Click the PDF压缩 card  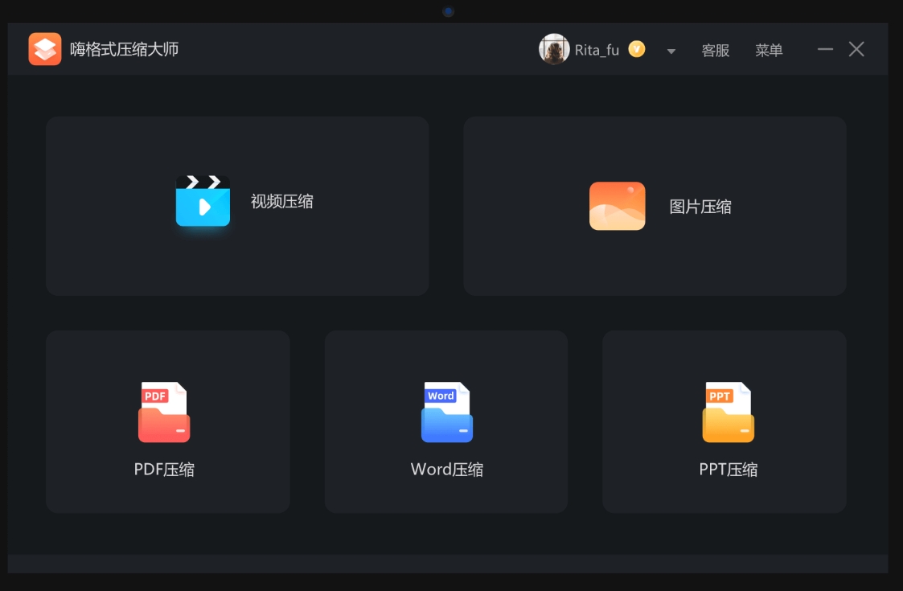[167, 421]
